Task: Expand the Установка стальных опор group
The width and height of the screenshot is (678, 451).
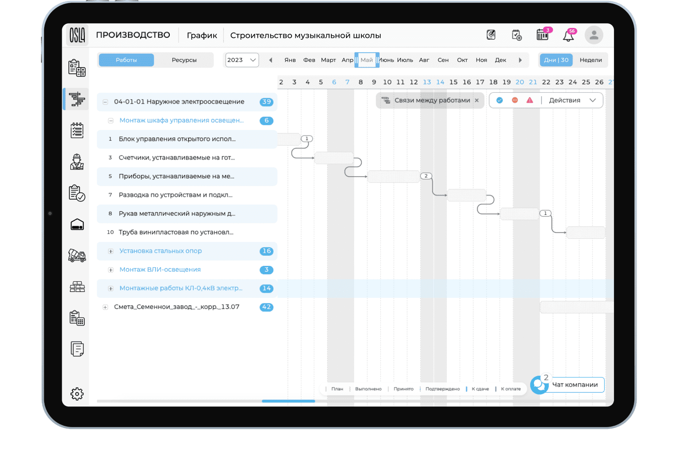Action: (x=111, y=251)
